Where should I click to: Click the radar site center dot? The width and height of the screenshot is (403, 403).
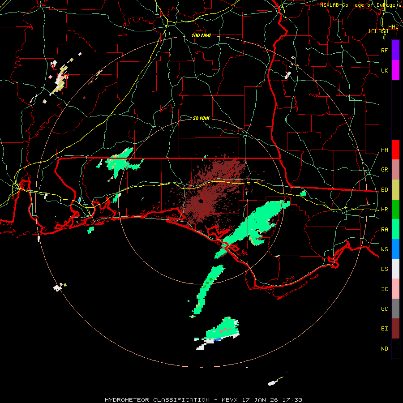click(201, 201)
